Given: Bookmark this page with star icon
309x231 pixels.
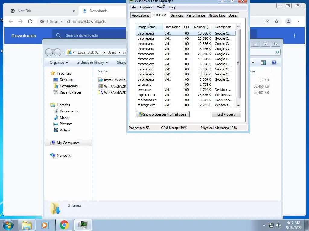Looking at the screenshot, I should pyautogui.click(x=276, y=21).
